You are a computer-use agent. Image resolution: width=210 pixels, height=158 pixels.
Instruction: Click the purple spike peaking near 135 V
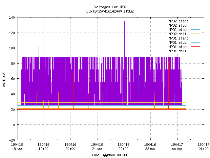pos(124,39)
